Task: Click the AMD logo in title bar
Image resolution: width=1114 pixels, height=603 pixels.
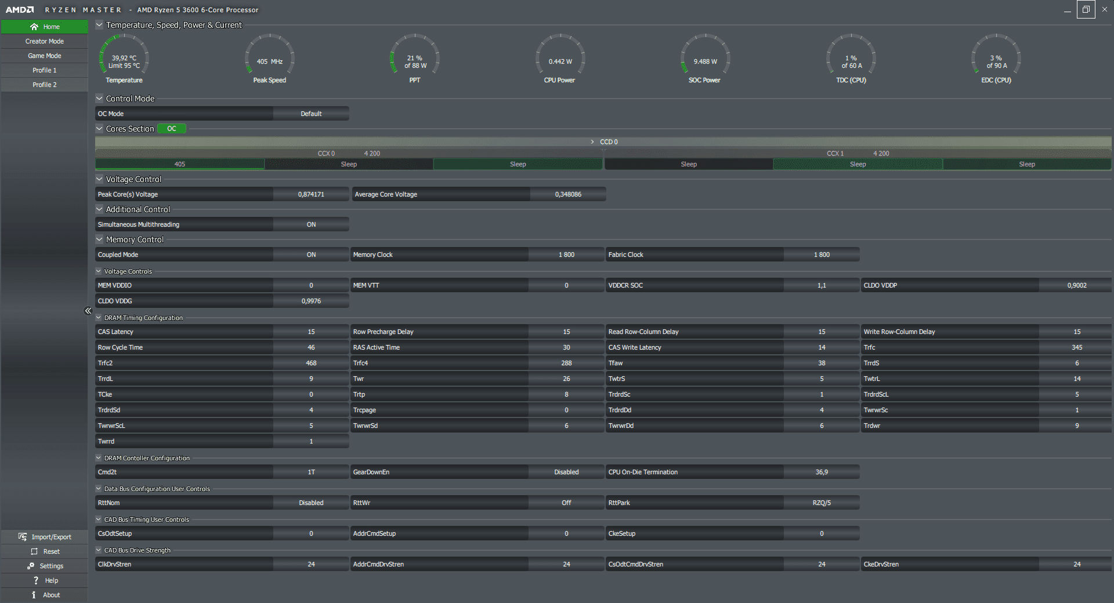Action: click(20, 10)
